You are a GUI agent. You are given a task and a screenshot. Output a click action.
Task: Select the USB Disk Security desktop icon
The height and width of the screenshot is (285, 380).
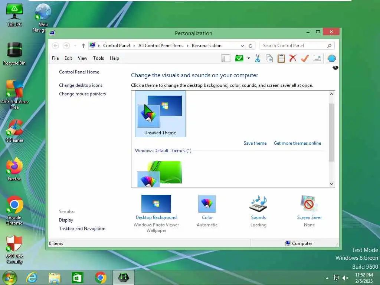(x=14, y=250)
